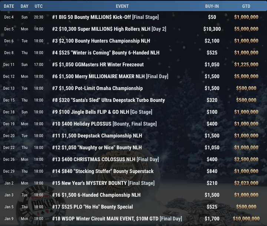
Task: Click the Dec 22 date cell
Action: [x=9, y=147]
